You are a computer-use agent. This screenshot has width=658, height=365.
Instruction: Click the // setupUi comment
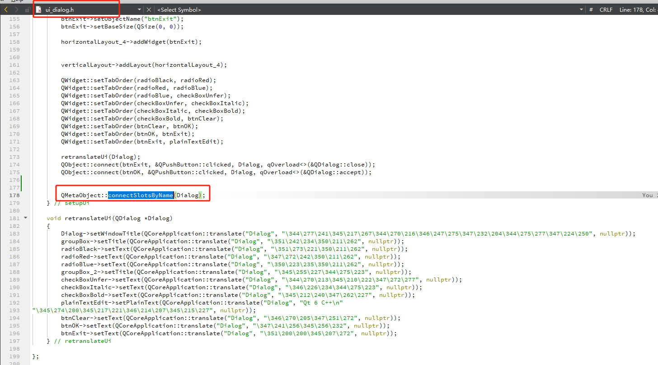[71, 203]
